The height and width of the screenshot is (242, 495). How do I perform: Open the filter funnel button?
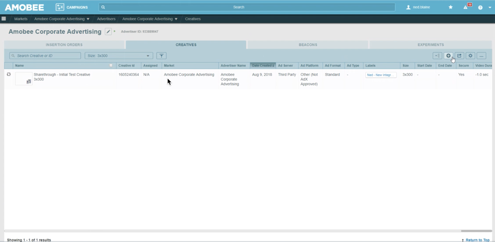(161, 56)
